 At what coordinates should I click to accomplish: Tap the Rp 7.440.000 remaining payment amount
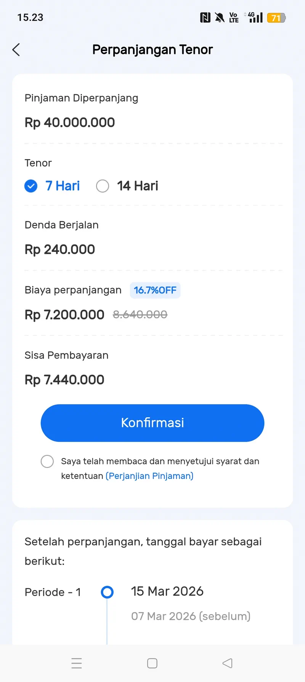(64, 380)
